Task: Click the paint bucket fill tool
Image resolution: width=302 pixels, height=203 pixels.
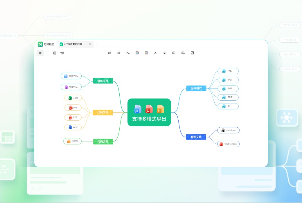Action: pyautogui.click(x=164, y=53)
